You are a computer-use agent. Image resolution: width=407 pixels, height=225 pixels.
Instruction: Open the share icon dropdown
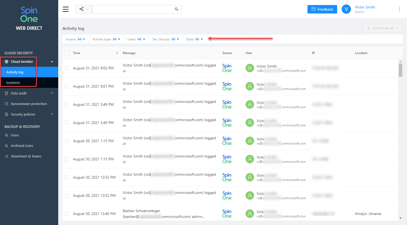point(84,9)
